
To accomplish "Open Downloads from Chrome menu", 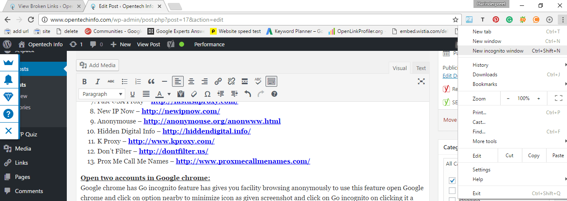I will 512,74.
